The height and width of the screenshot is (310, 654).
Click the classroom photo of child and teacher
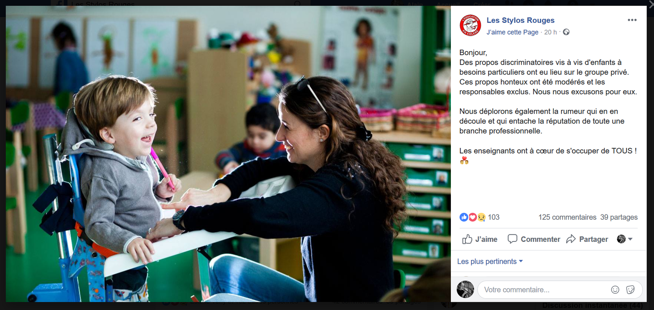(228, 154)
